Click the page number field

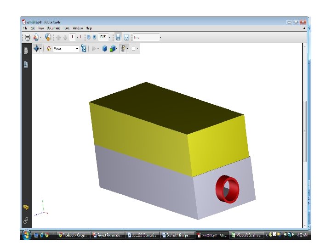click(x=72, y=37)
